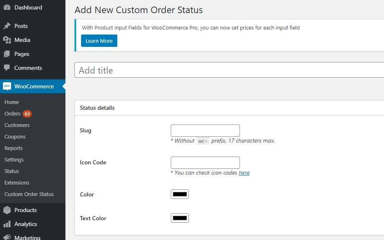Go to WooCommerce Settings
The image size is (384, 240).
(14, 159)
